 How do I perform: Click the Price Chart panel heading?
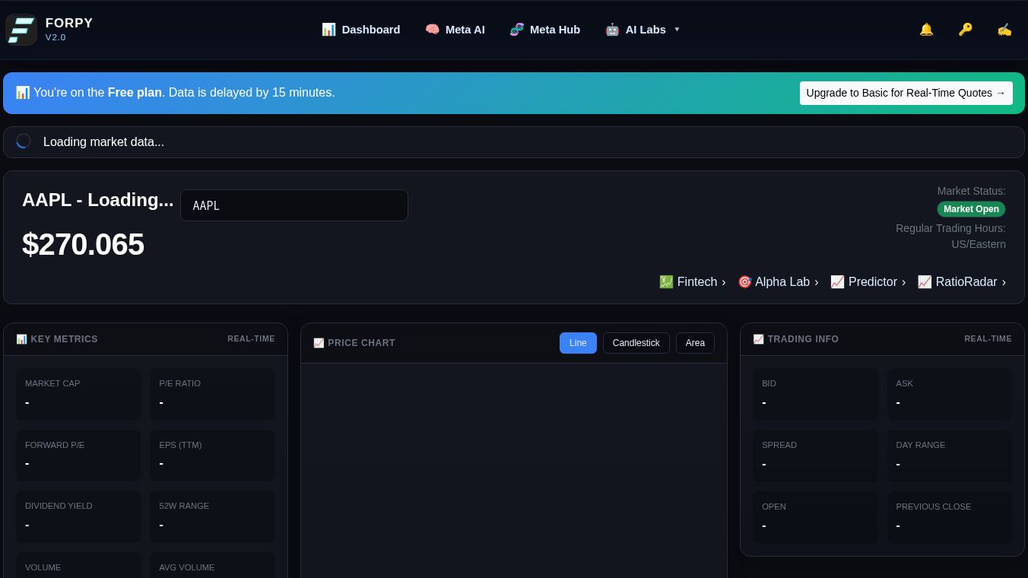[x=354, y=343]
